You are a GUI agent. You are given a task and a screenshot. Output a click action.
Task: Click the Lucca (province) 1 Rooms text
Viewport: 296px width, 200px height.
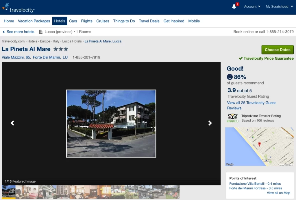68,32
